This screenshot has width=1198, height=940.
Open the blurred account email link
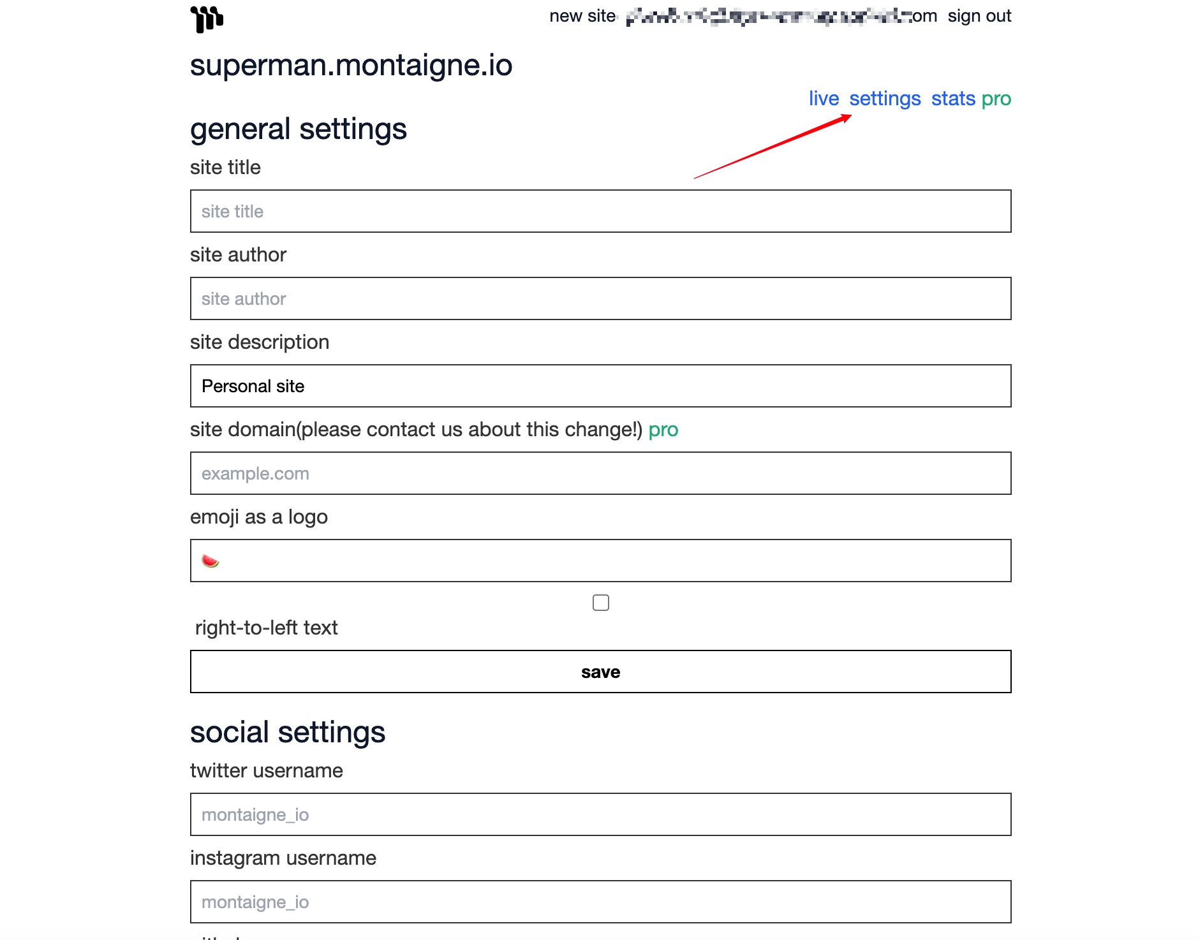(781, 16)
